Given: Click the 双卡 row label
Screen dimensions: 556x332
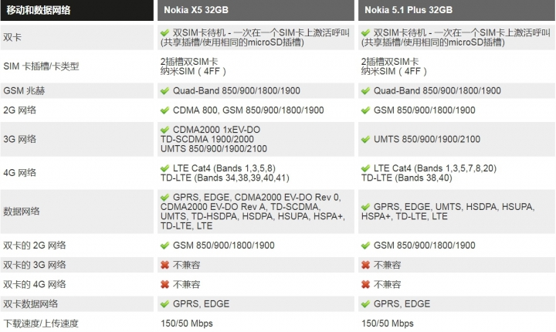Looking at the screenshot, I should [x=12, y=38].
